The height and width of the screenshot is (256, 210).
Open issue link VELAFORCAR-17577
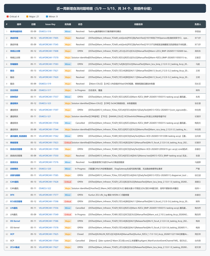[49, 195]
